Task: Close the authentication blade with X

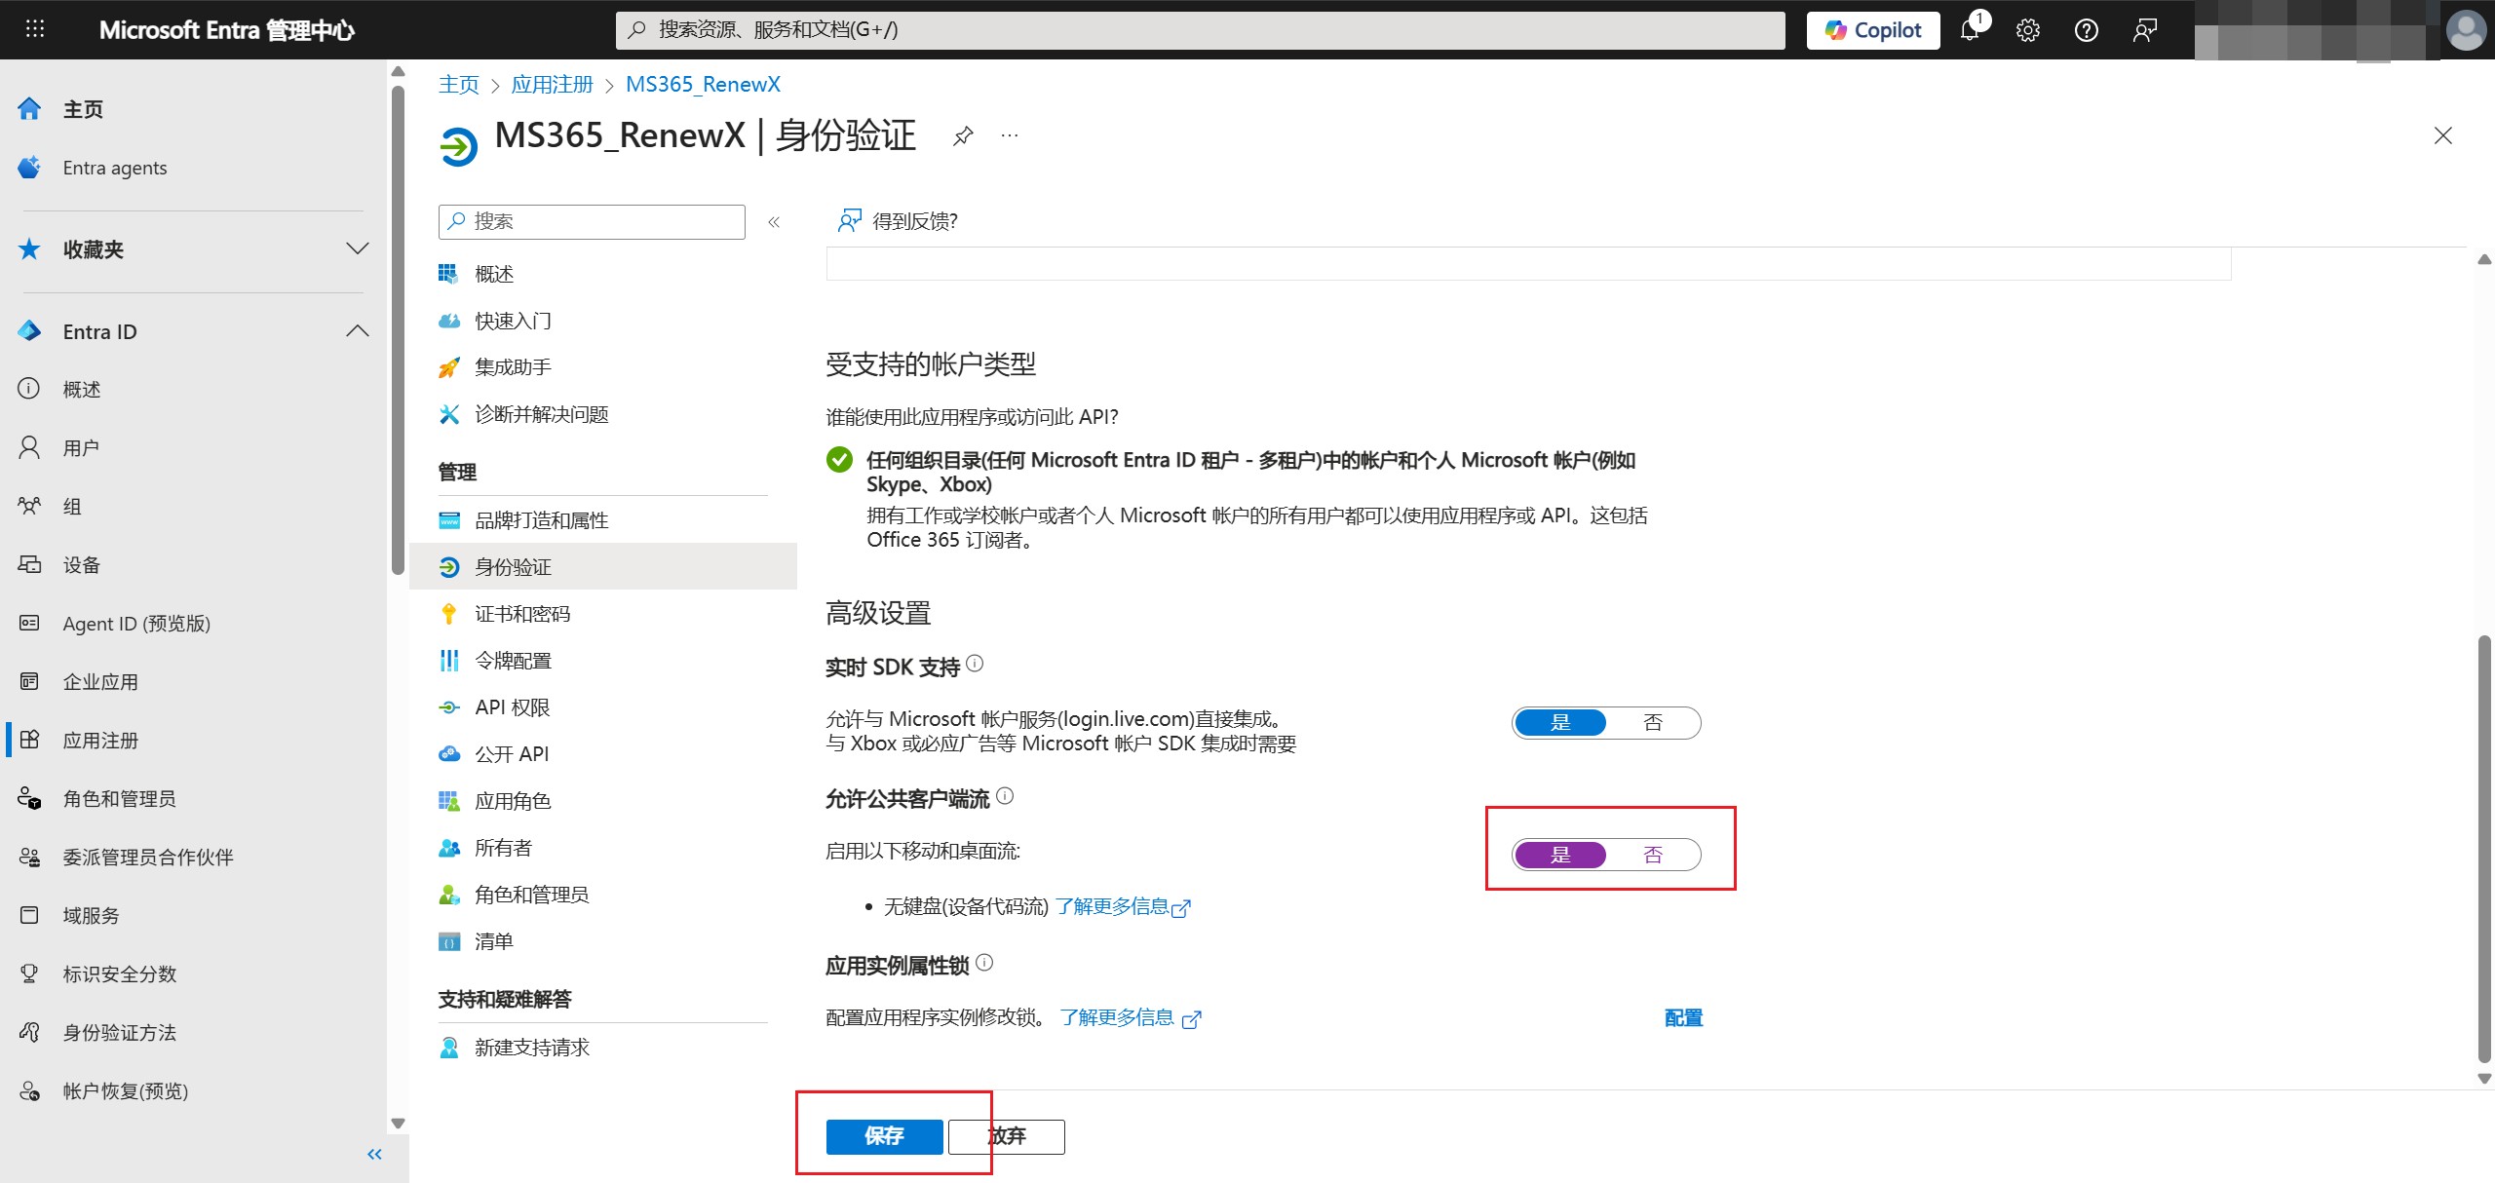Action: 2443,135
